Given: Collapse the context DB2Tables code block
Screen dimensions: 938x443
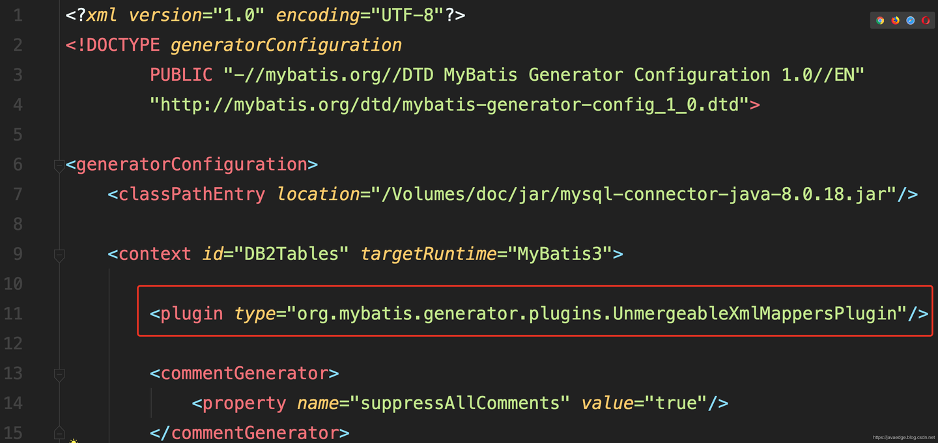Looking at the screenshot, I should (x=59, y=253).
